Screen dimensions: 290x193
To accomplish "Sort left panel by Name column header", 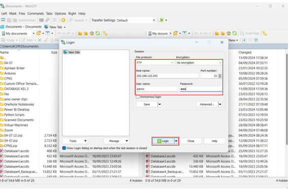I will [19, 53].
